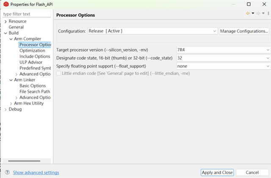Click Show advanced settings link
This screenshot has height=178, width=271.
(x=36, y=172)
